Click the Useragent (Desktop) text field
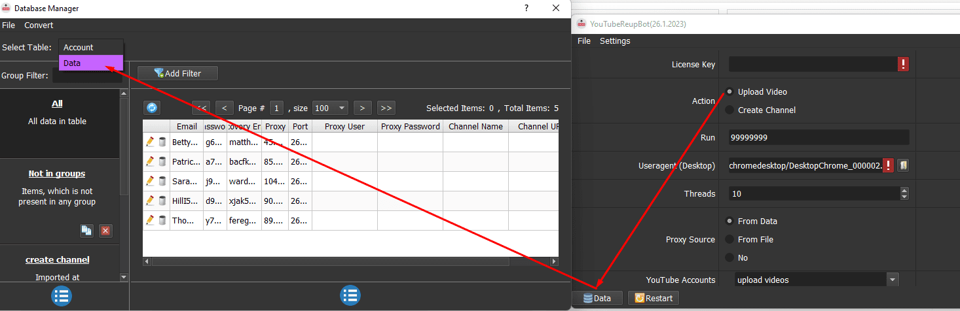 tap(805, 165)
